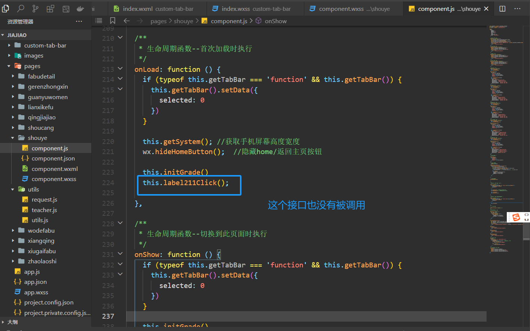The height and width of the screenshot is (331, 530).
Task: Fold the comment block at line 228
Action: click(120, 223)
